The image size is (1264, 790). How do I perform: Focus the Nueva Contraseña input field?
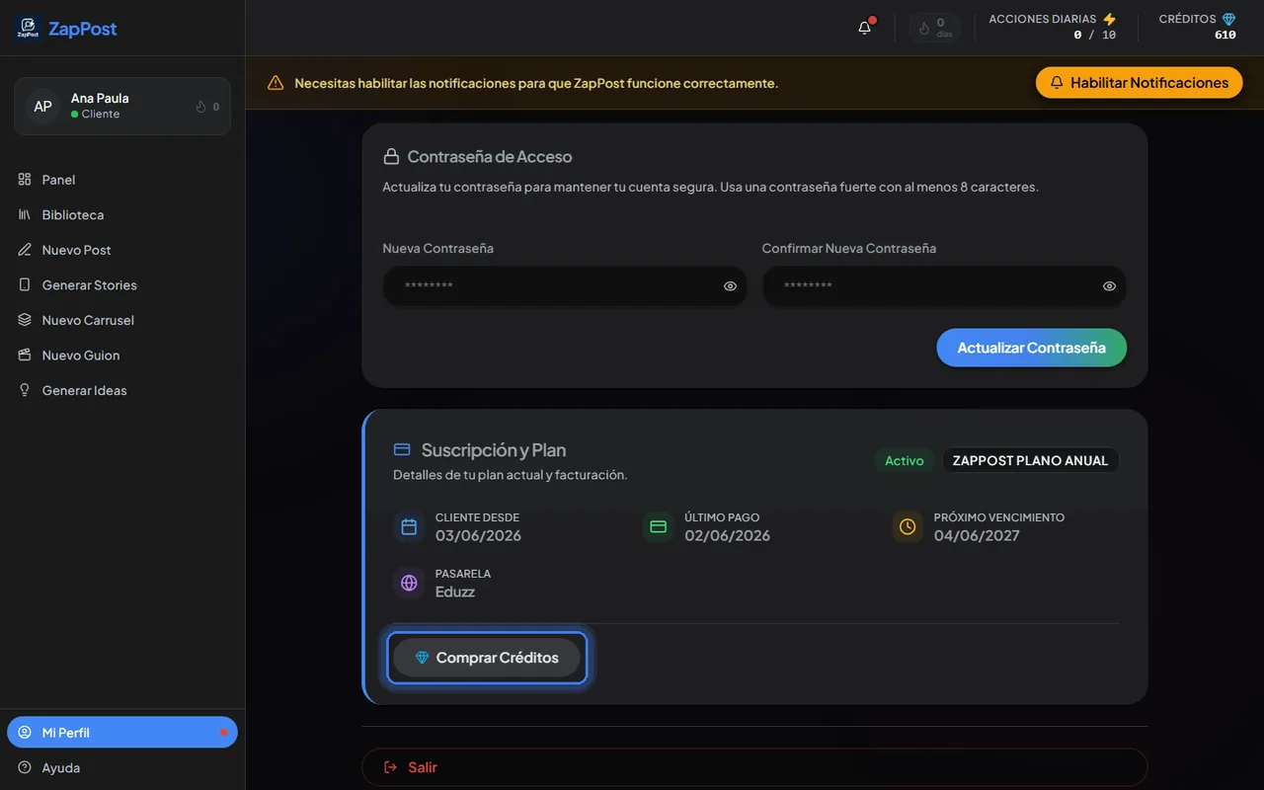click(x=565, y=286)
